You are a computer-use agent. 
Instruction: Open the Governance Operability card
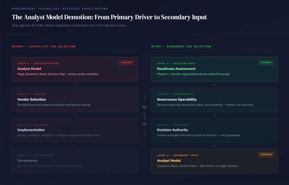click(214, 100)
